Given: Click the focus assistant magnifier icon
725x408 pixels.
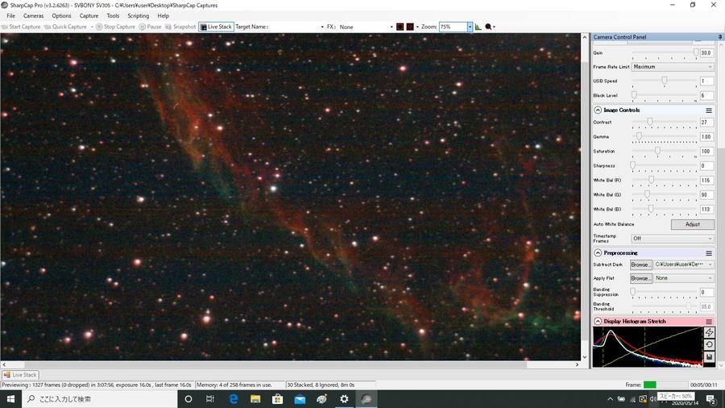Looking at the screenshot, I should tap(488, 27).
